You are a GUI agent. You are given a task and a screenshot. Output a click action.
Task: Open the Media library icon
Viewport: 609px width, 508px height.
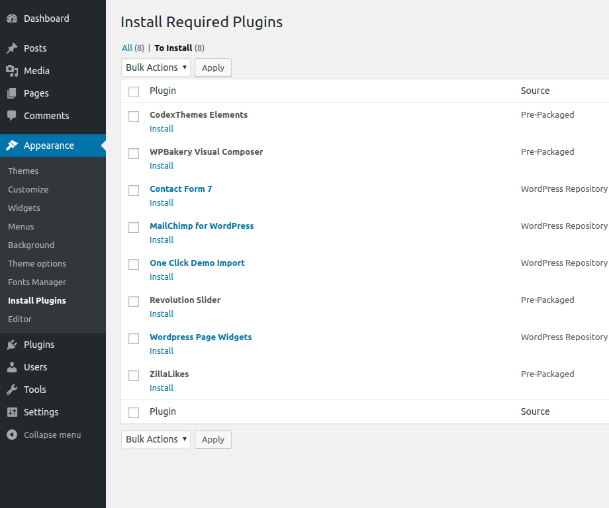[12, 70]
